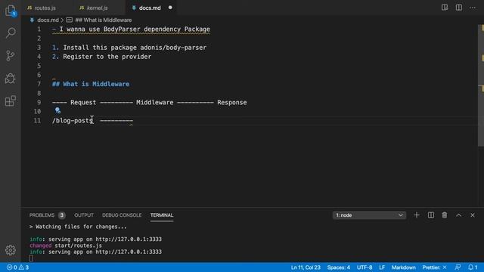Close the terminal panel
This screenshot has width=484, height=272.
pyautogui.click(x=473, y=215)
